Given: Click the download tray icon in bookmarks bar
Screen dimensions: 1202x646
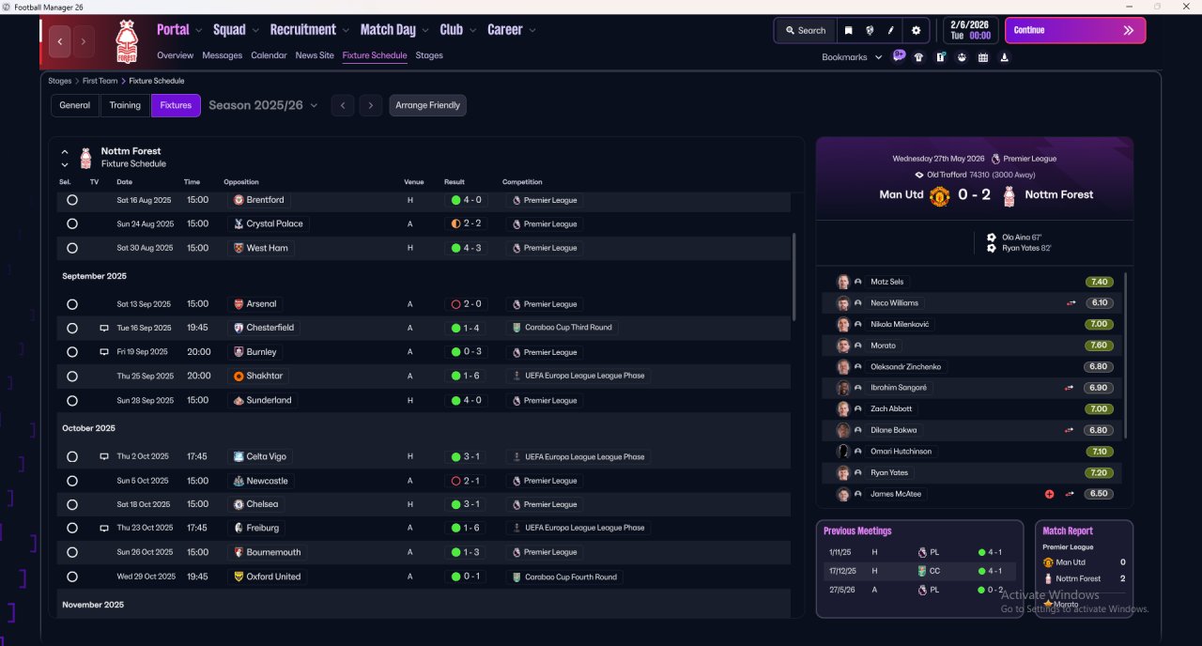Looking at the screenshot, I should click(1005, 57).
